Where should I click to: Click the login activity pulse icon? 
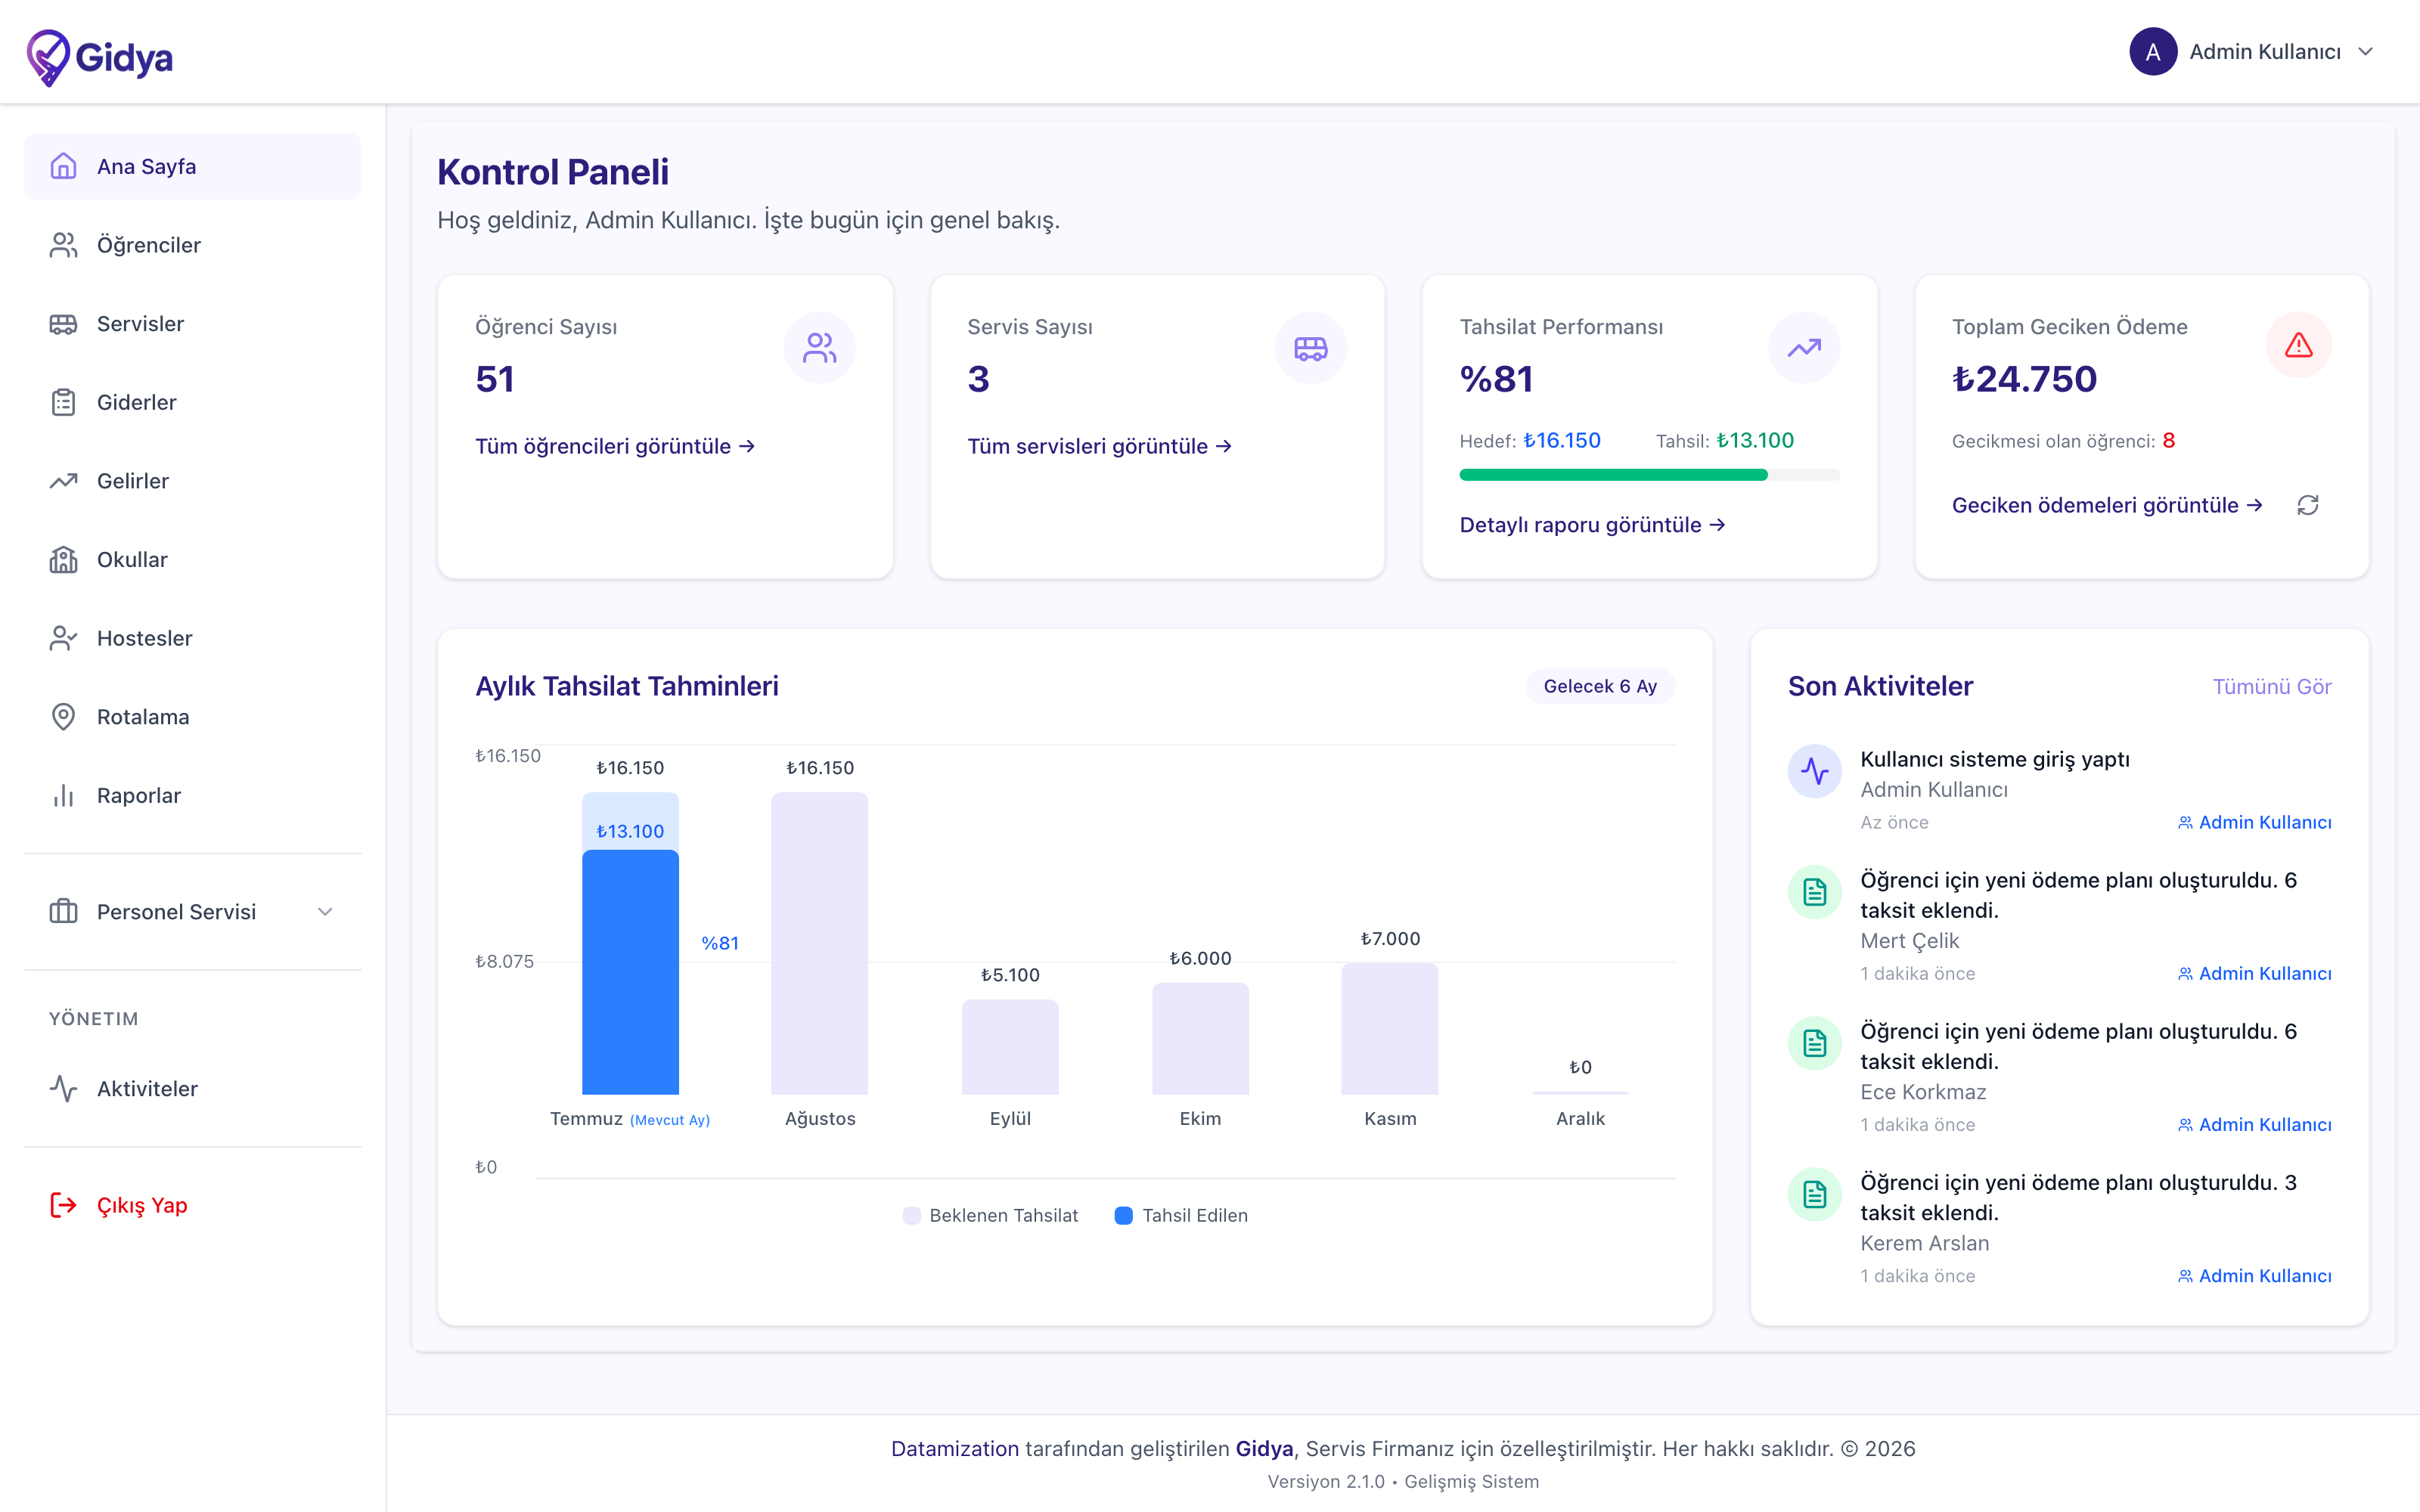tap(1814, 771)
